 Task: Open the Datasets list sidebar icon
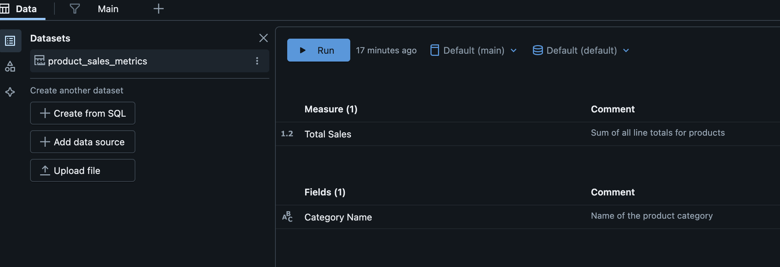(x=10, y=41)
